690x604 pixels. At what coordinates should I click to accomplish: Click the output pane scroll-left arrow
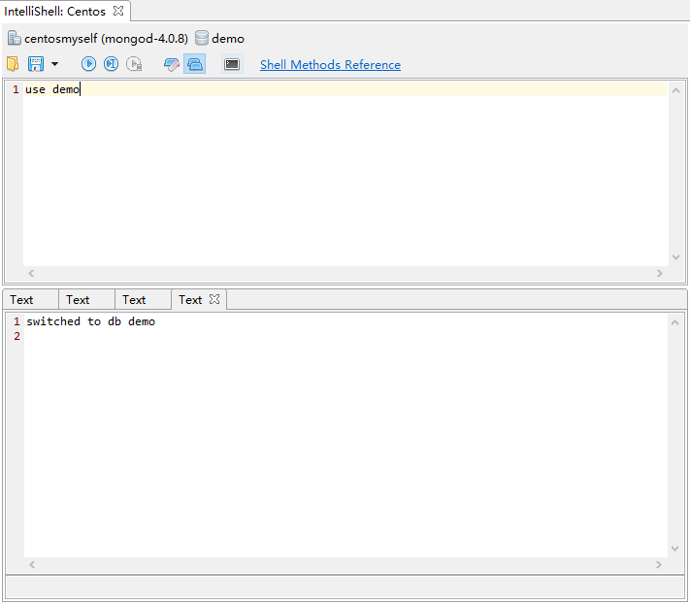[x=32, y=564]
